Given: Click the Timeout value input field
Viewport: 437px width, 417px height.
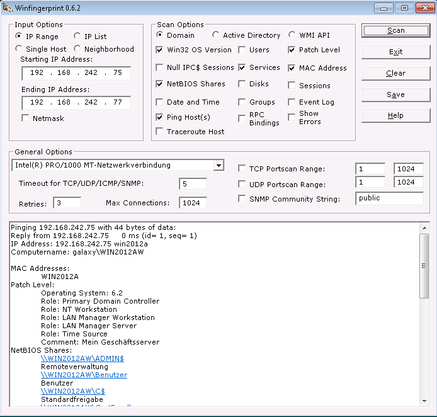Looking at the screenshot, I should point(193,184).
